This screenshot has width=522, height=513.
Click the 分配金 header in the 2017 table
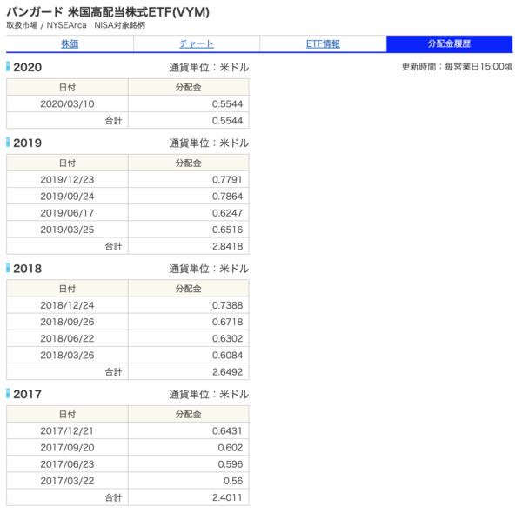coord(189,414)
